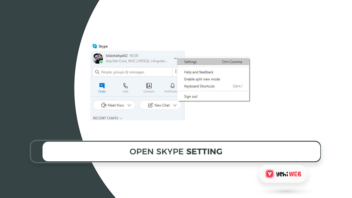This screenshot has height=198, width=352.
Task: Select Sign out from the menu
Action: [190, 96]
